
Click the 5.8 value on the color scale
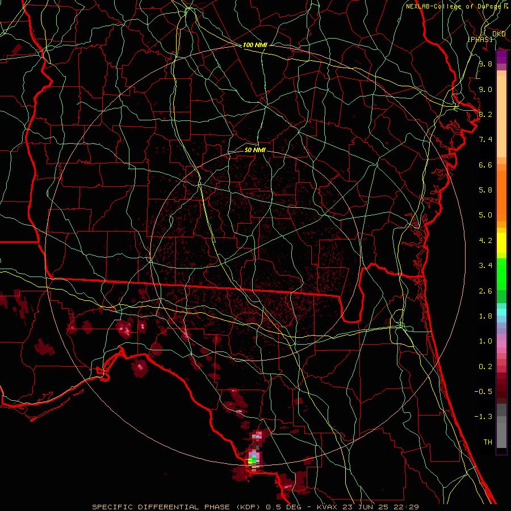tap(485, 190)
